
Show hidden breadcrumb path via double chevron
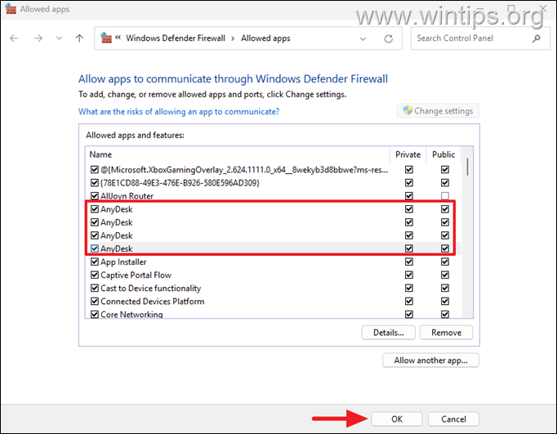tap(118, 38)
